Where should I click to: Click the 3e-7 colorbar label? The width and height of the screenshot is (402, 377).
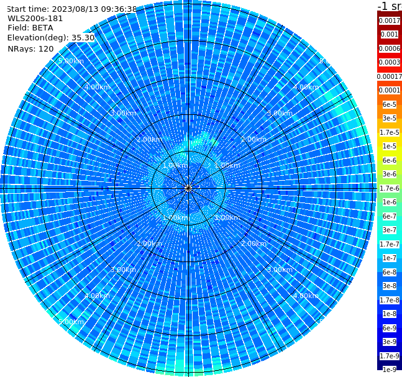click(390, 230)
